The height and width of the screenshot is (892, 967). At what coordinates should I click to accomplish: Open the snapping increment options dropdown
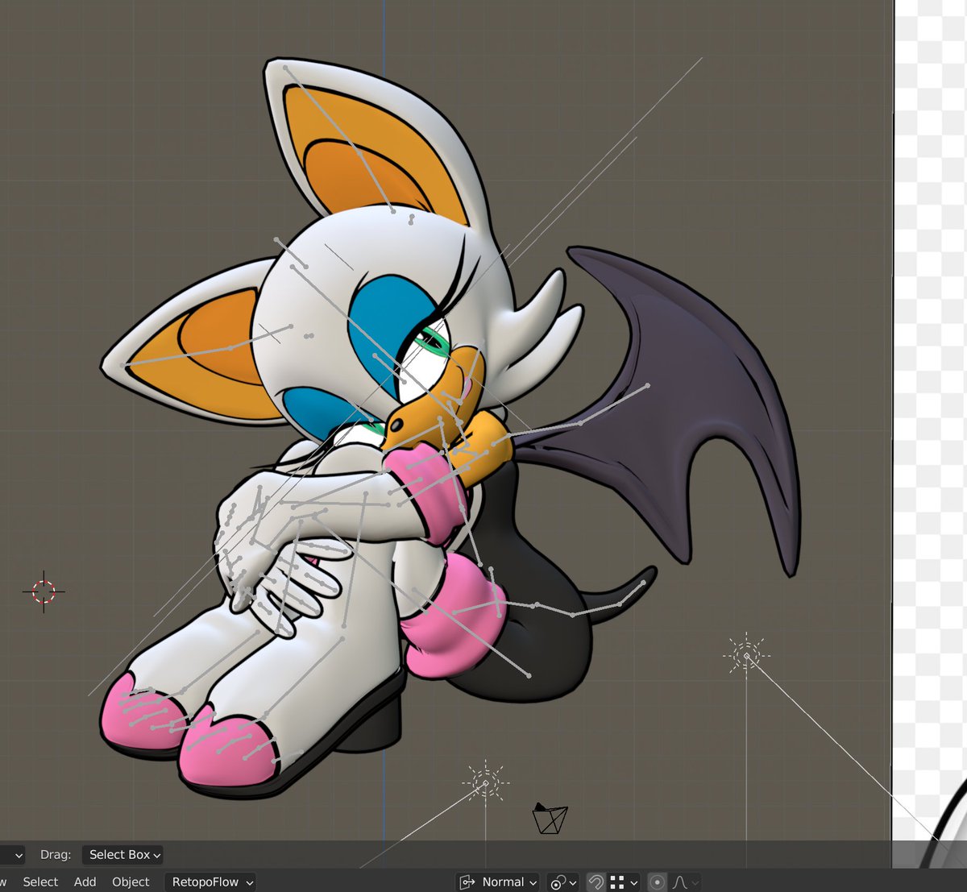click(x=624, y=882)
